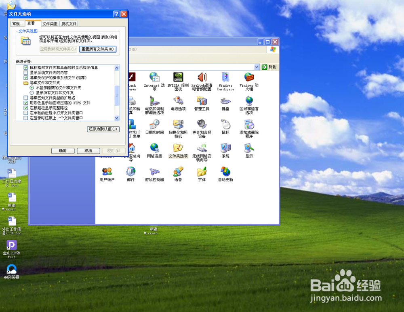Toggle 在标题栏显示完整路径 checkbox
This screenshot has height=312, width=404.
point(26,108)
